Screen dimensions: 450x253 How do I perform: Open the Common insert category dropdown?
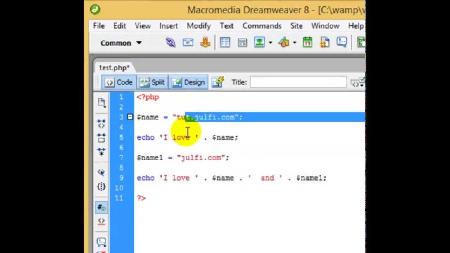click(121, 43)
